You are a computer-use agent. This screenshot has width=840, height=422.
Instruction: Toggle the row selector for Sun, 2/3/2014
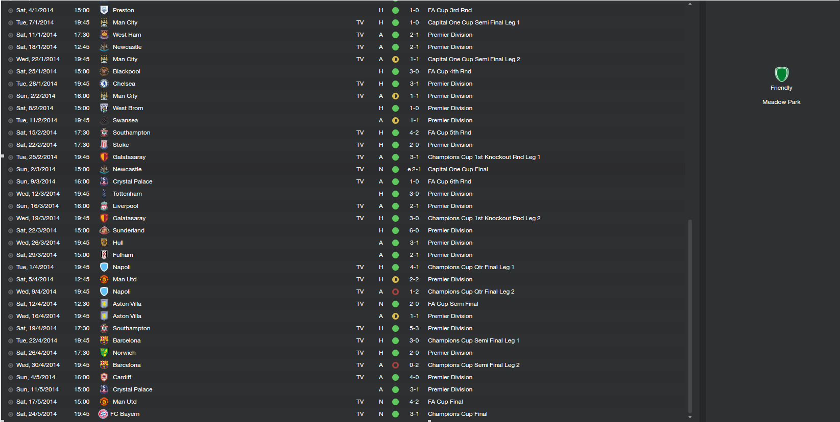click(11, 169)
